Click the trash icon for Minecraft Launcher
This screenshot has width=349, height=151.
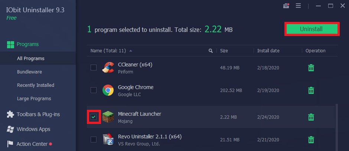[x=311, y=117]
